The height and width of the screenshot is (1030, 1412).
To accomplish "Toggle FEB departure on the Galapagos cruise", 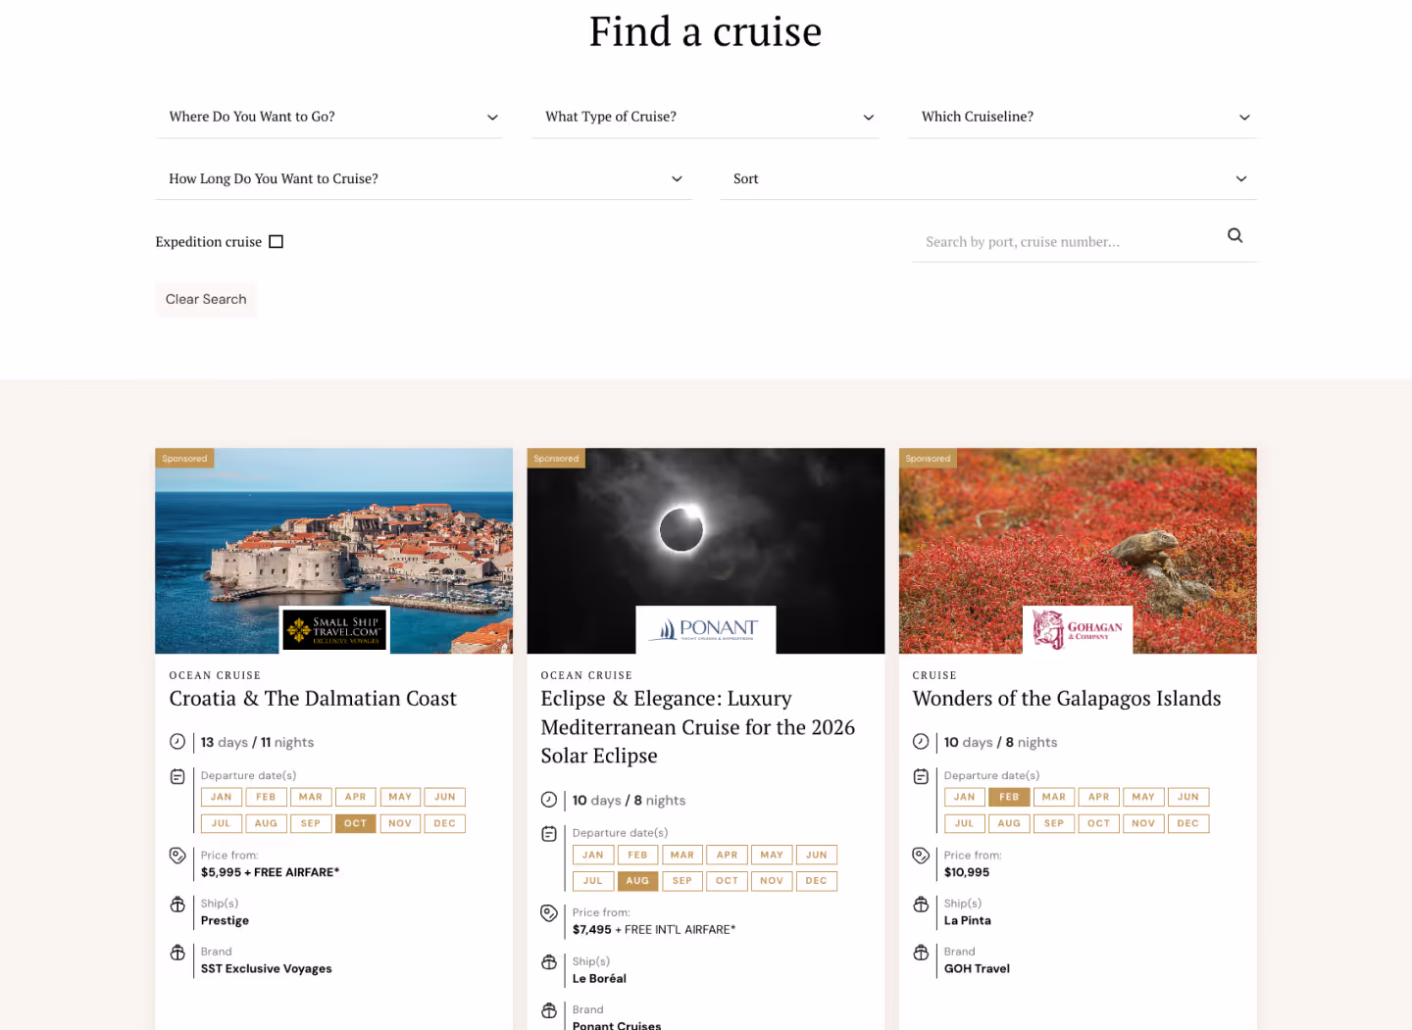I will click(1009, 798).
